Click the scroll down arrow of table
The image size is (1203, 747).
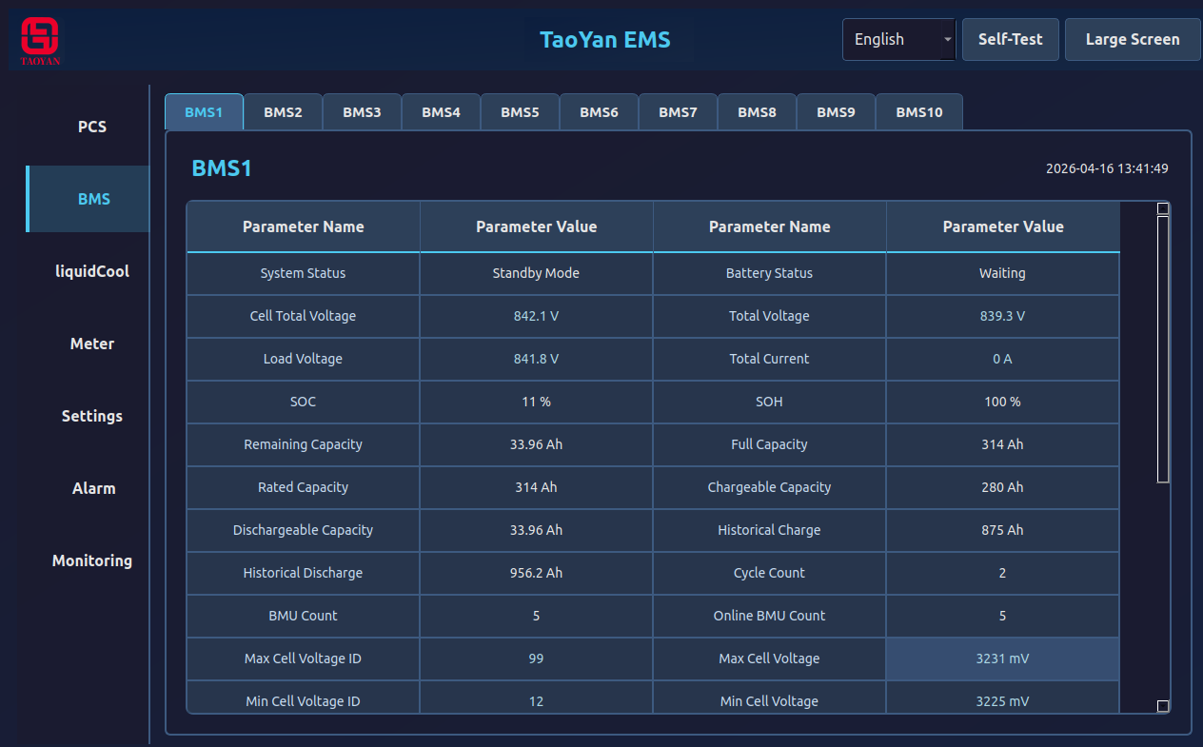(1162, 706)
